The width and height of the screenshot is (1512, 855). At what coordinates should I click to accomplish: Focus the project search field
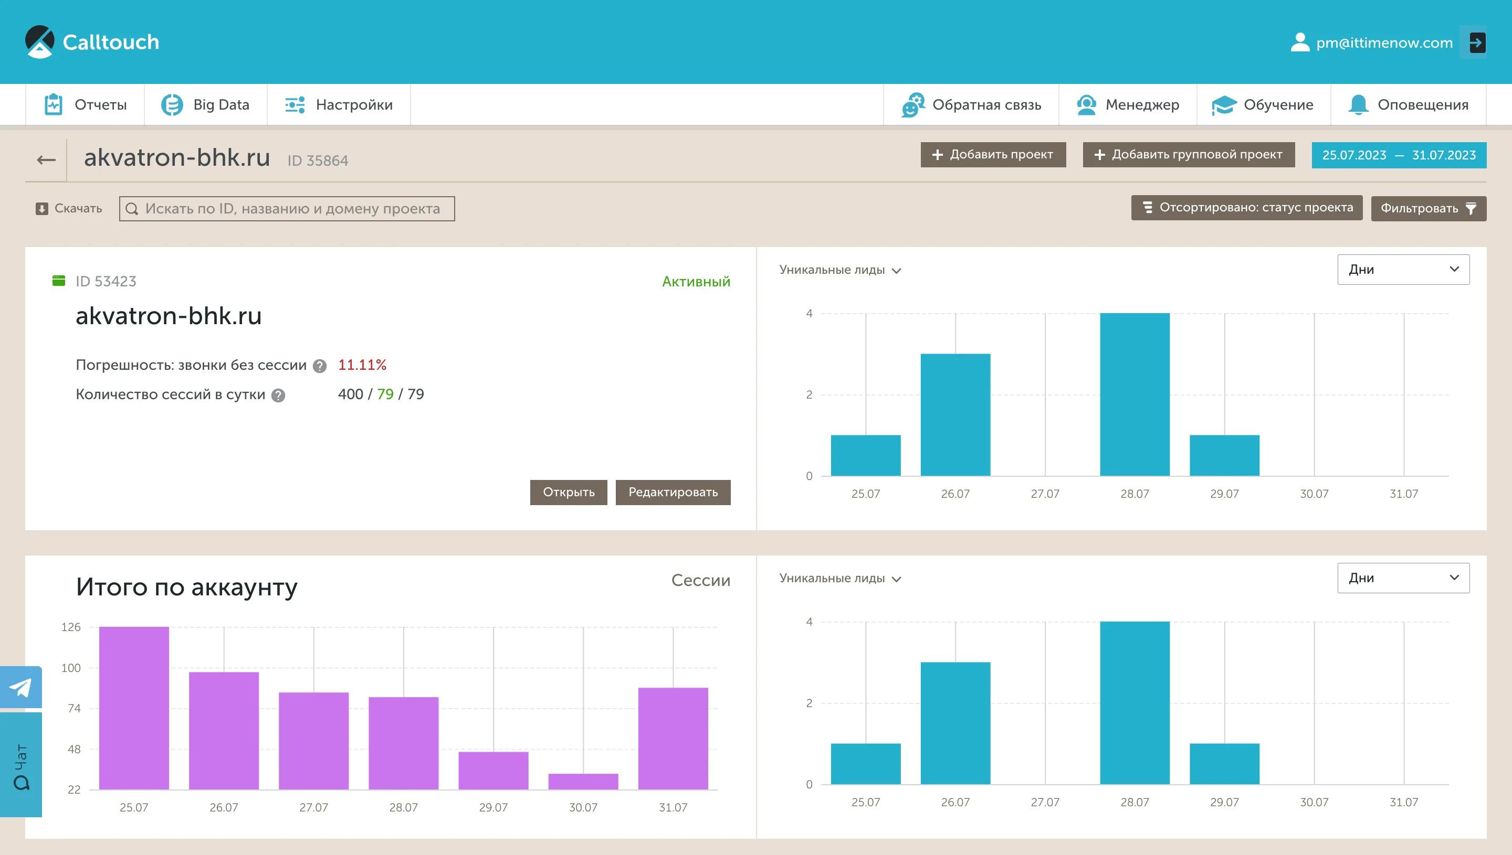click(287, 209)
